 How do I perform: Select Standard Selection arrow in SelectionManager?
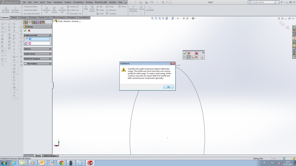click(x=202, y=57)
